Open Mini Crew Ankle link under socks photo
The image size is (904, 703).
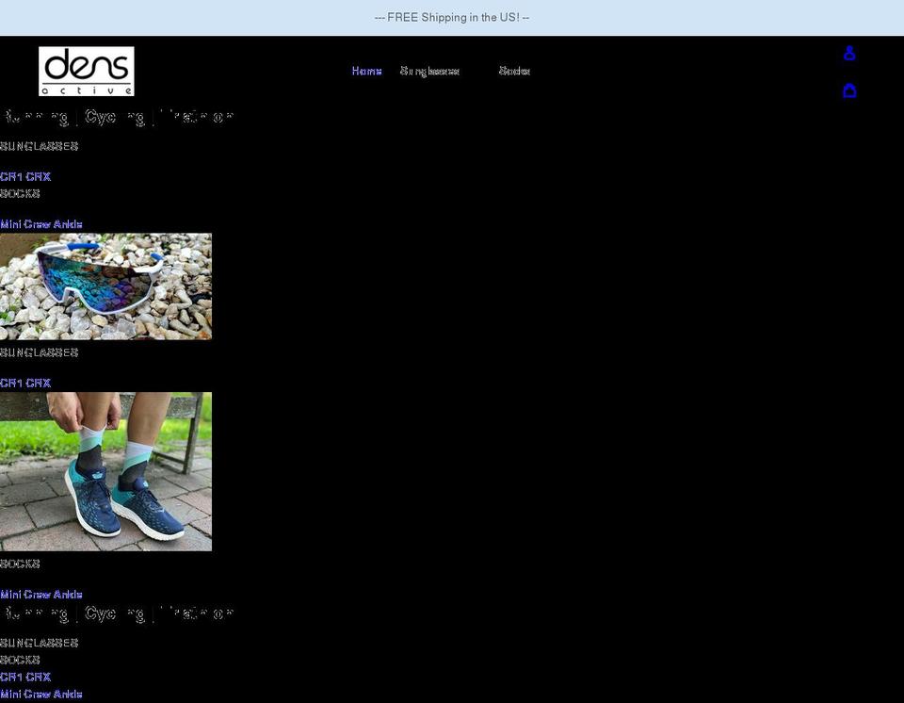coord(40,595)
